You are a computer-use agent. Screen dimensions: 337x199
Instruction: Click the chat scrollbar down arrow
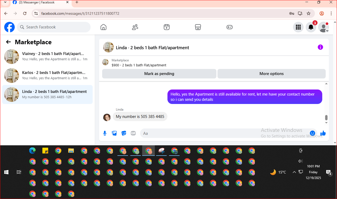coord(326,123)
